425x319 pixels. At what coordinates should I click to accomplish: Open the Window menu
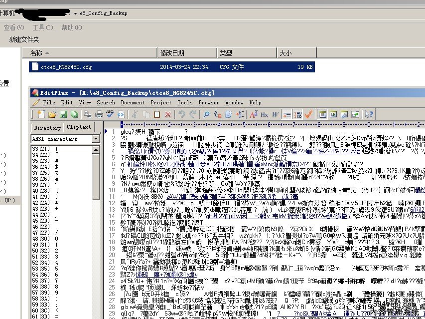pyautogui.click(x=235, y=103)
